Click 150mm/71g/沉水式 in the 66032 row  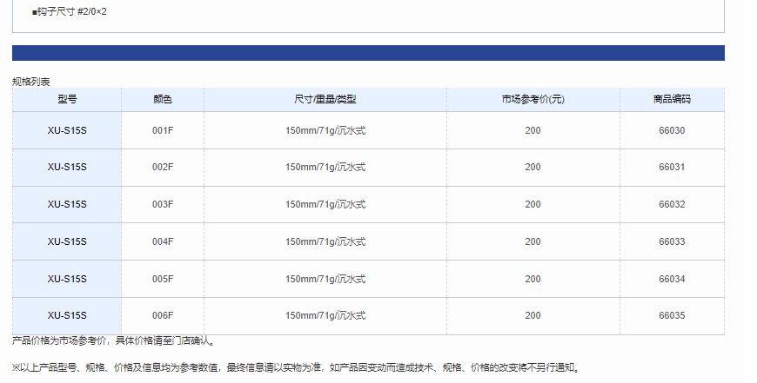click(x=325, y=204)
